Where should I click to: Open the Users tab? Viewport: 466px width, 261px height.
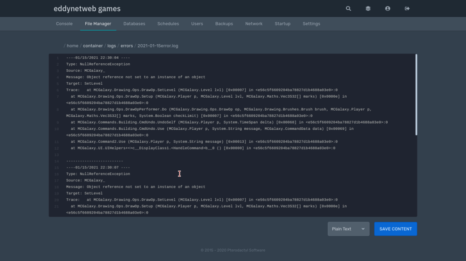coord(197,24)
